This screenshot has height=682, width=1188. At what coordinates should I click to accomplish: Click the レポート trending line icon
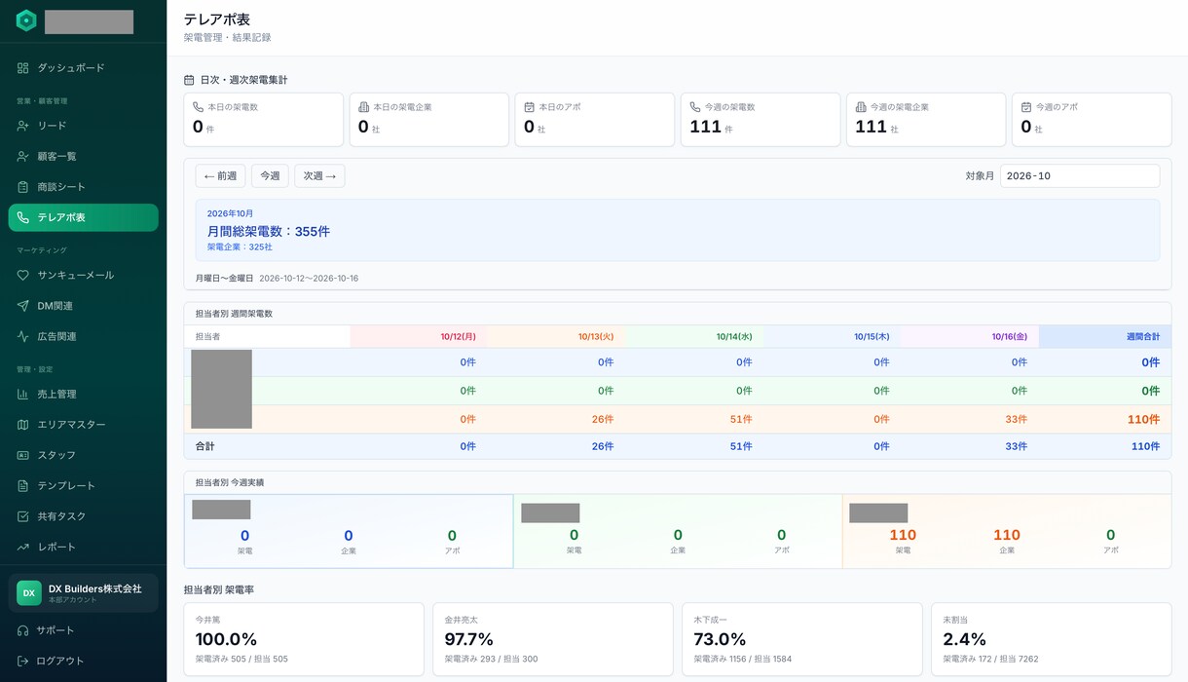pos(23,547)
